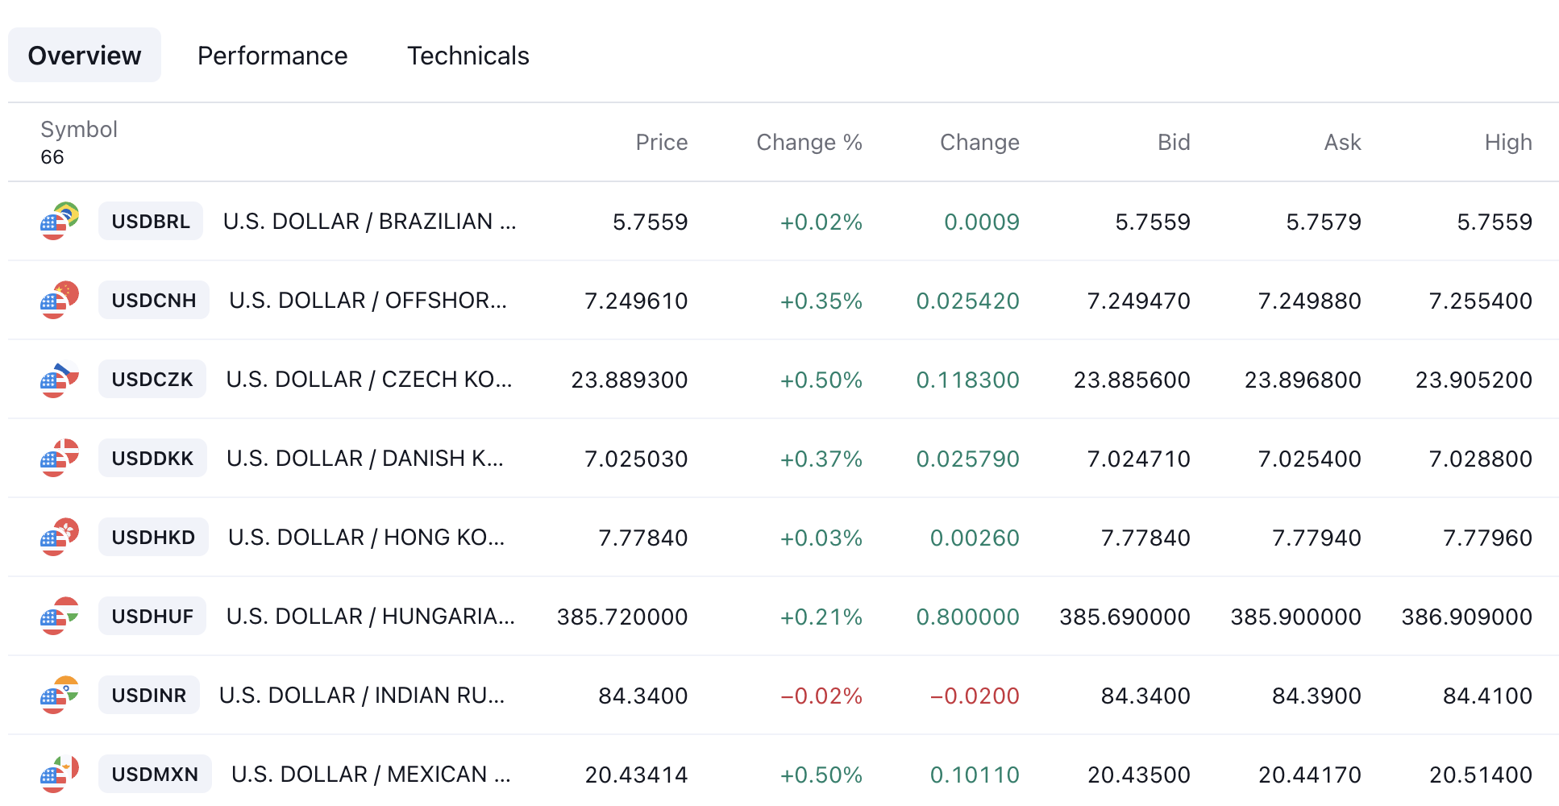
Task: Open the USDINR ticker symbol
Action: [149, 695]
